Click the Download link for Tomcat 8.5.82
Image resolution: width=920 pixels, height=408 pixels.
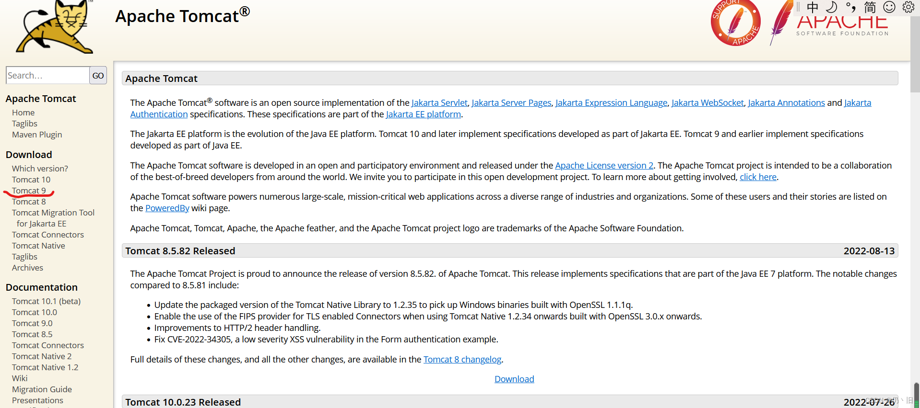(514, 379)
